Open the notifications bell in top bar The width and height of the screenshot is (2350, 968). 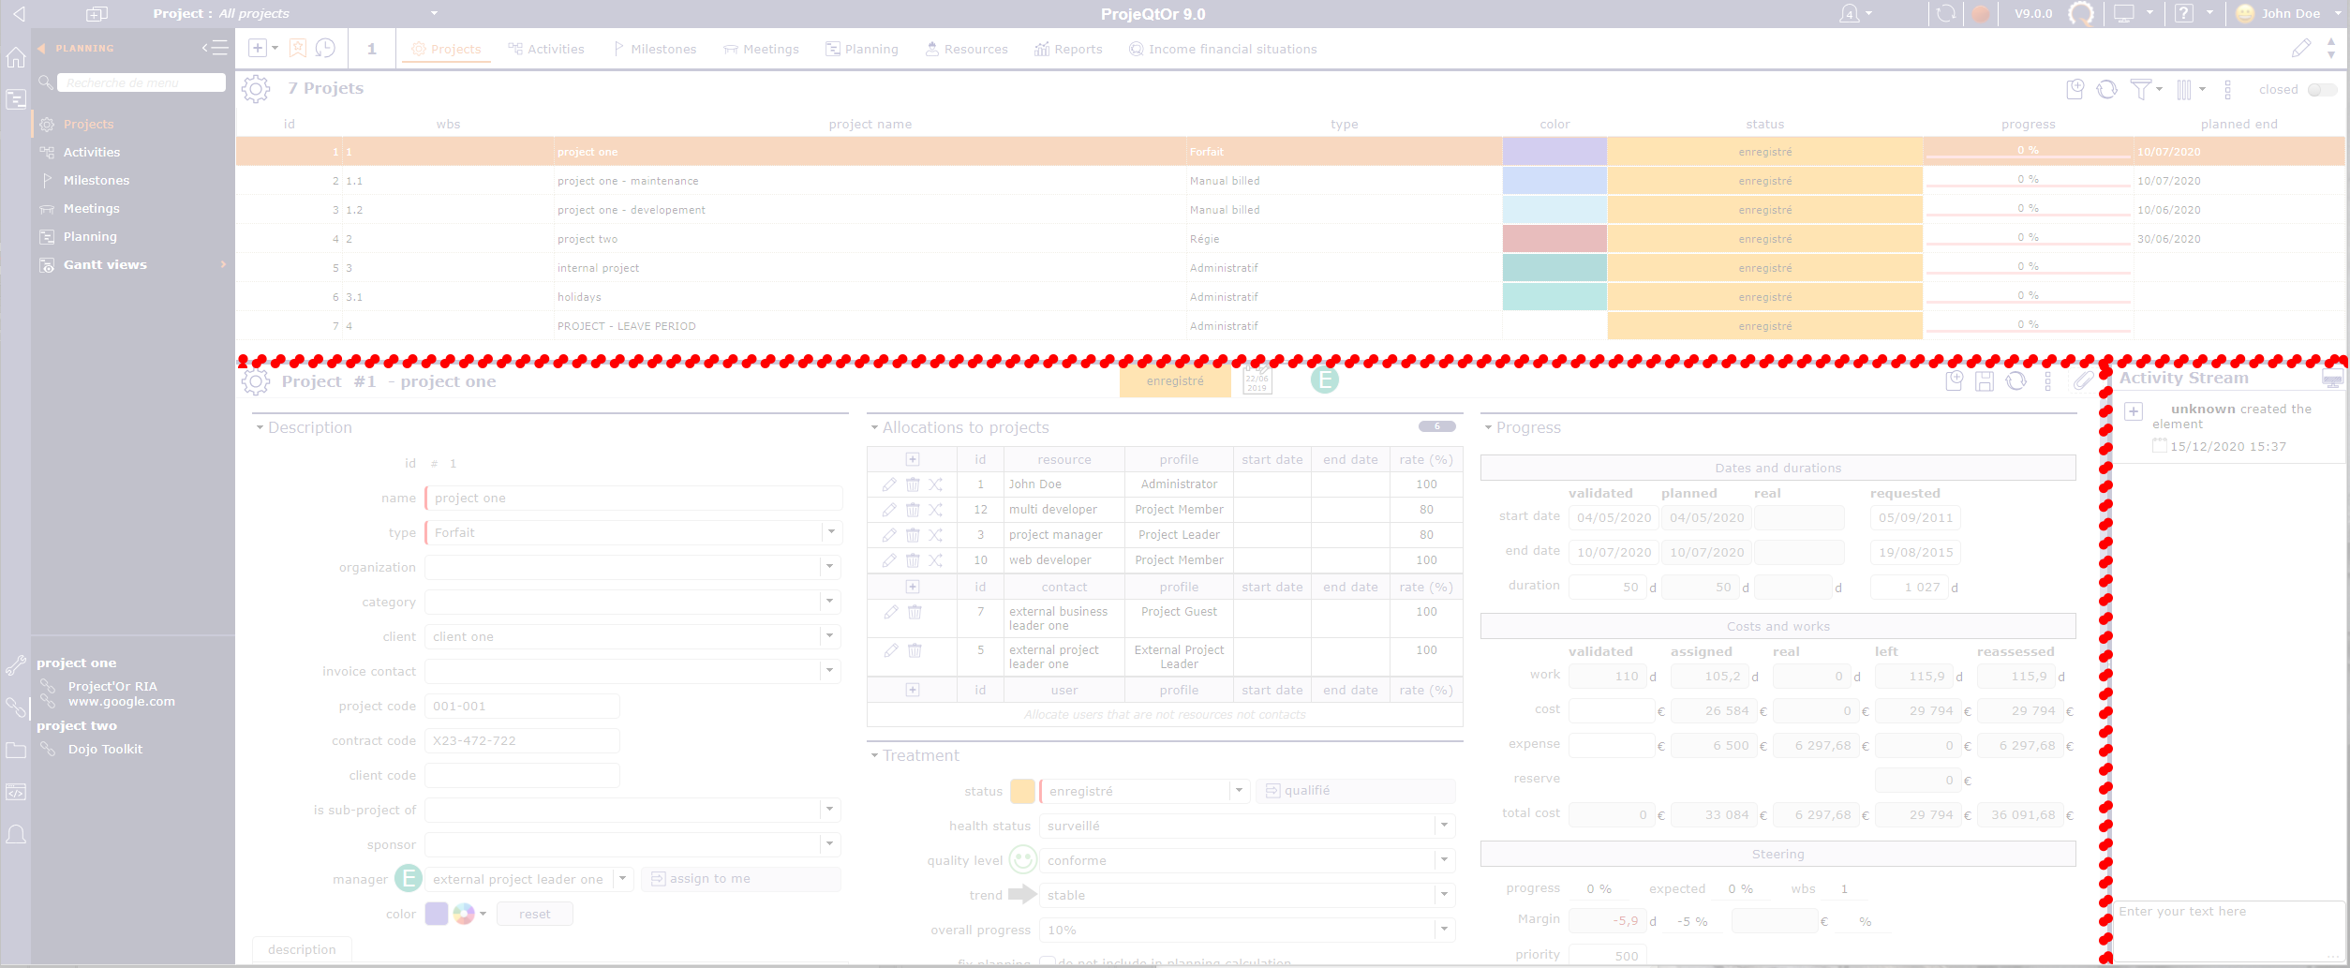tap(1850, 14)
